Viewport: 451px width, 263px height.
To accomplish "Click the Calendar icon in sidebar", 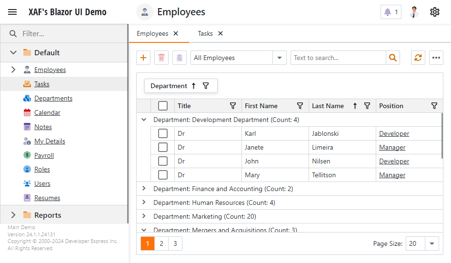I will coord(27,112).
